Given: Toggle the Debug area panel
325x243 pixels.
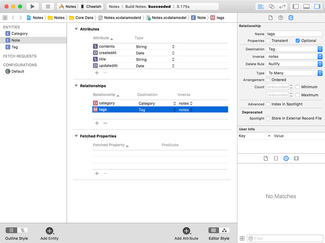Looking at the screenshot, I should 306,6.
